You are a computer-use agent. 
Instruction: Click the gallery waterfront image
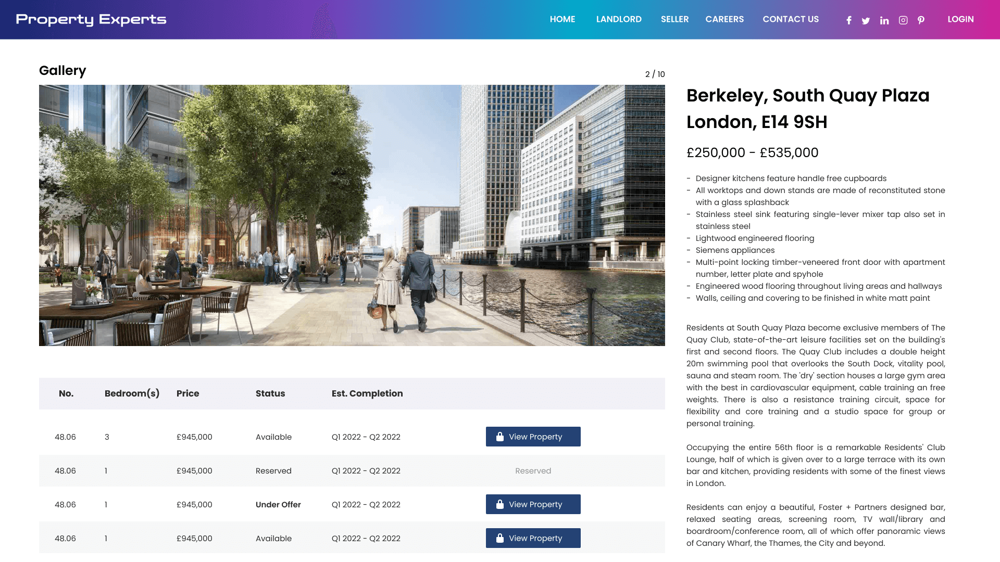[x=352, y=215]
